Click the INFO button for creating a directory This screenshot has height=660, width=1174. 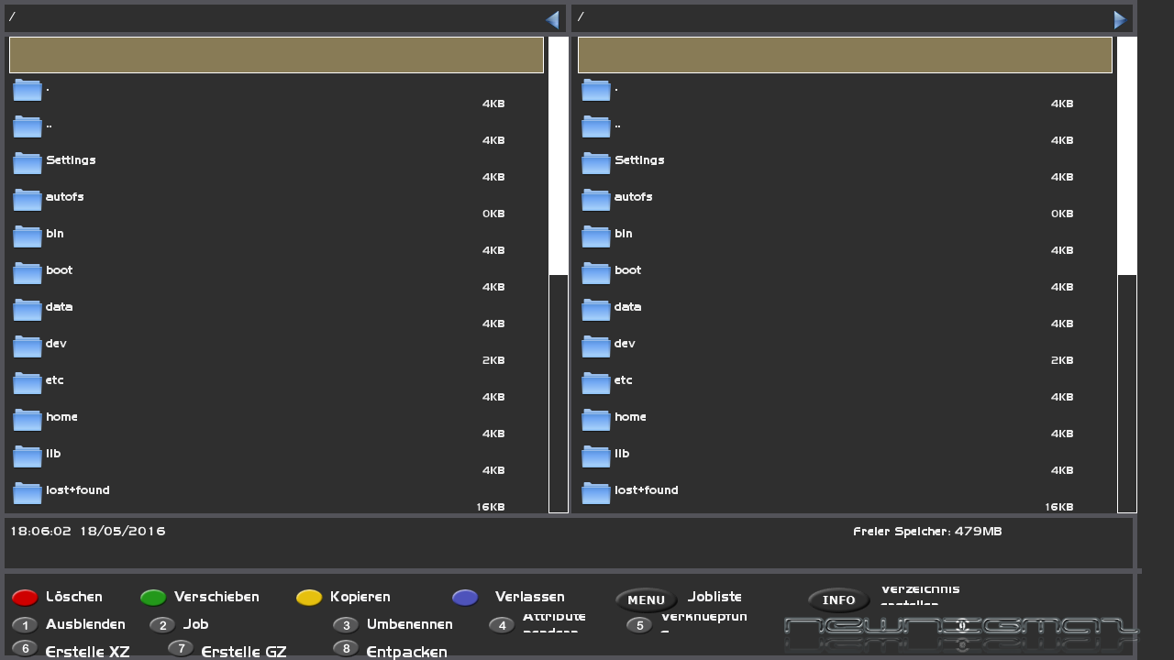[x=838, y=599]
